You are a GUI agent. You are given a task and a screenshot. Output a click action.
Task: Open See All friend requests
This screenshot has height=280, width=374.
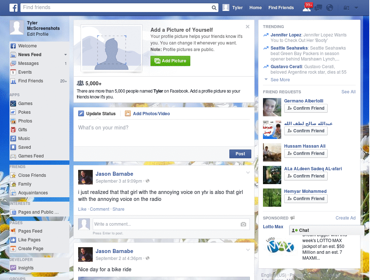click(x=348, y=92)
